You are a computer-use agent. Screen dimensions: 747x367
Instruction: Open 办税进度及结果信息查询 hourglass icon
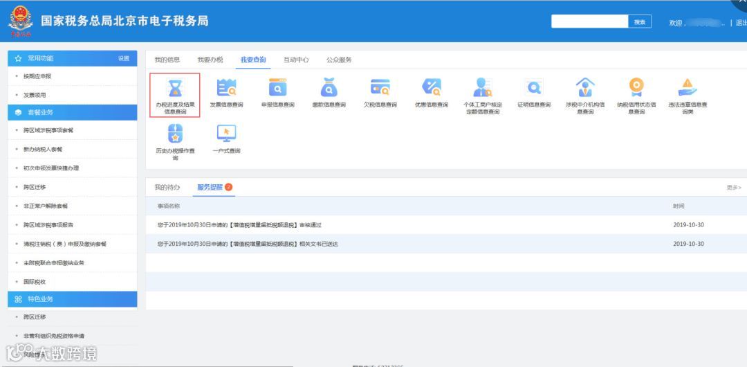(175, 88)
